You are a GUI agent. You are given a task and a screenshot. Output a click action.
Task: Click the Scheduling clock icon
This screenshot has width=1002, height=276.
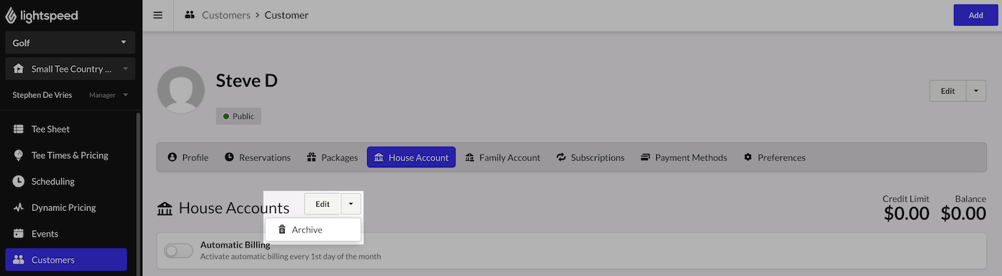click(19, 182)
